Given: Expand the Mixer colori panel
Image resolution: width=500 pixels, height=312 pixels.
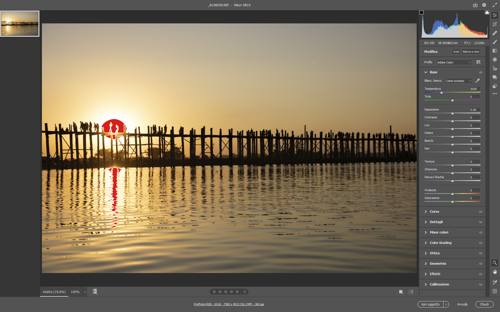Looking at the screenshot, I should (439, 232).
